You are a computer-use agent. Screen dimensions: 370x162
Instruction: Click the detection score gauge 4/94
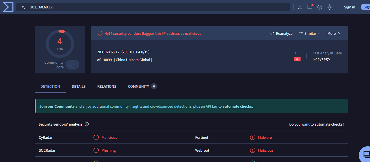(60, 44)
